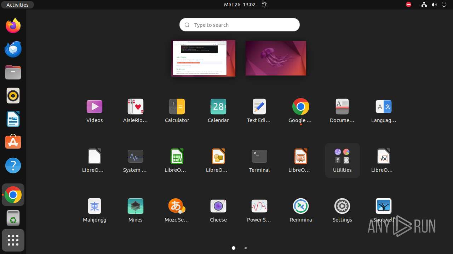453x254 pixels.
Task: Open the Trash in the dock
Action: [13, 218]
